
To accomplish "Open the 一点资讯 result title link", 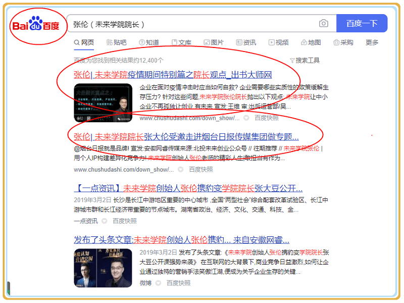I will [188, 188].
